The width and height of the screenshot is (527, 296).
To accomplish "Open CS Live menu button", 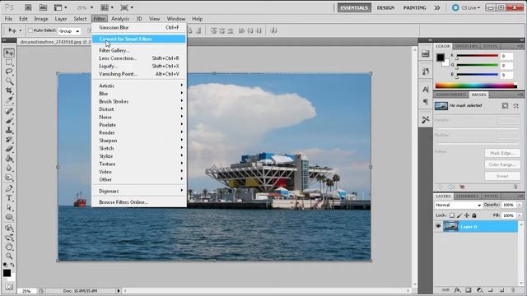I will coord(467,7).
